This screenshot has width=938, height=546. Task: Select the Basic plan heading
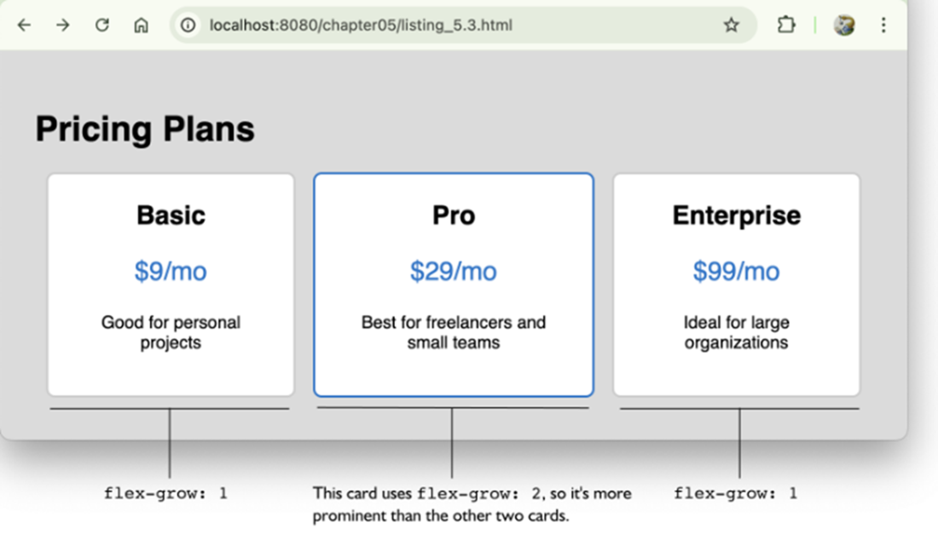[171, 216]
